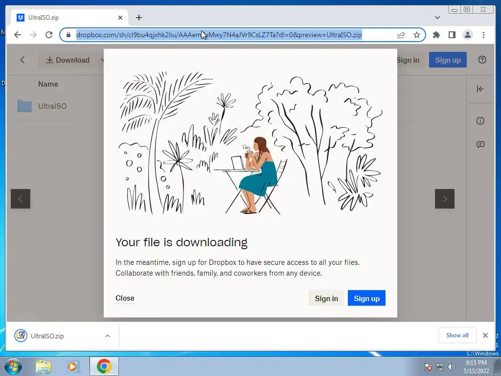The width and height of the screenshot is (501, 376).
Task: Click the Name column header
Action: tap(48, 84)
